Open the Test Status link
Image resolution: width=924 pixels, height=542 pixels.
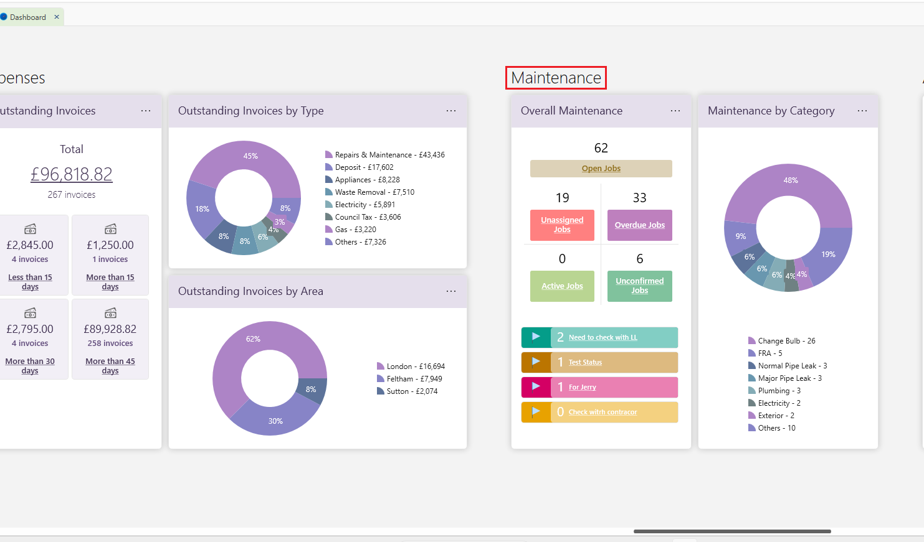(x=585, y=362)
